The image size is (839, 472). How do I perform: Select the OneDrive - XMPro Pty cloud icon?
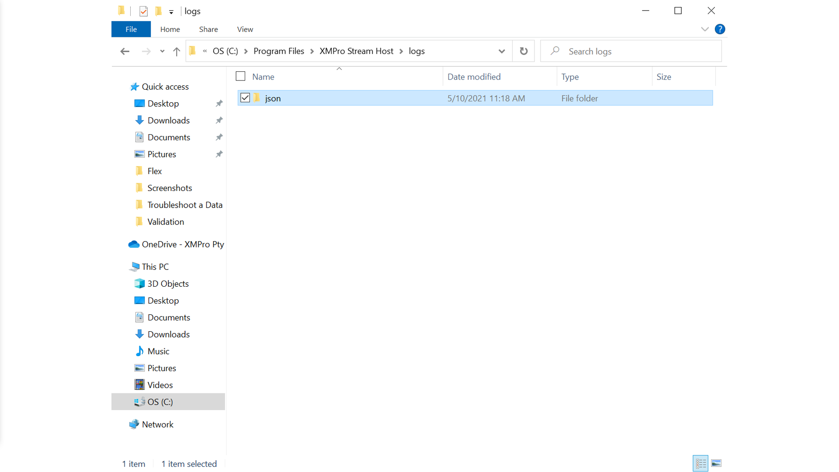pyautogui.click(x=134, y=244)
